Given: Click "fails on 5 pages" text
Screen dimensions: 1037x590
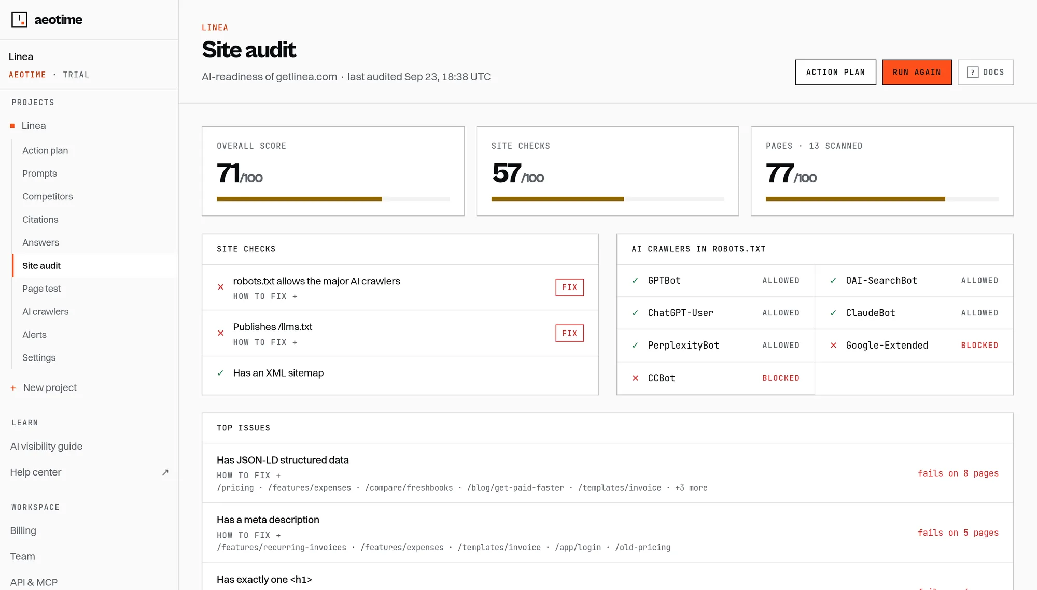Looking at the screenshot, I should point(958,533).
